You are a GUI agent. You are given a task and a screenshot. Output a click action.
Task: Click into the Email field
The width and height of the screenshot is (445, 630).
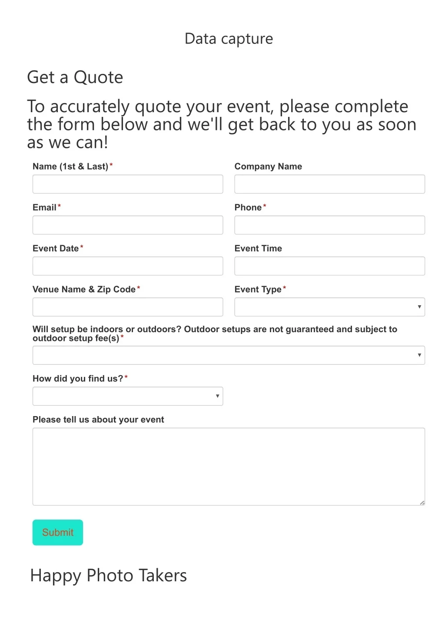128,225
